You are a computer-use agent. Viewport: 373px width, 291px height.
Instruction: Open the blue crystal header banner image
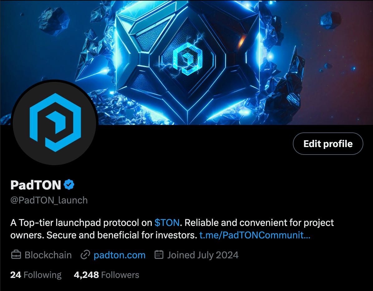click(x=186, y=62)
